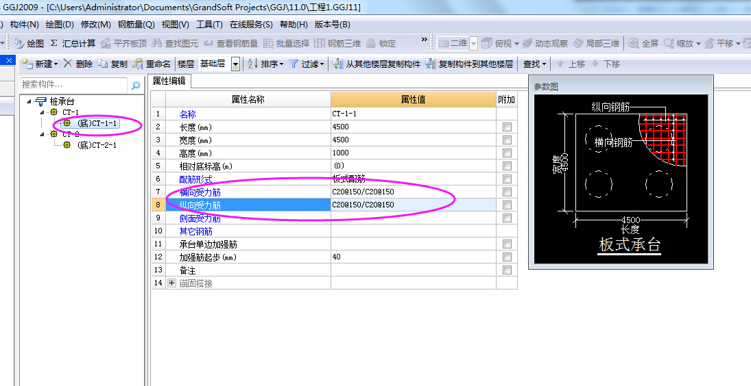This screenshot has width=751, height=386.
Task: Collapse the CT-1 tree node
Action: pos(42,113)
